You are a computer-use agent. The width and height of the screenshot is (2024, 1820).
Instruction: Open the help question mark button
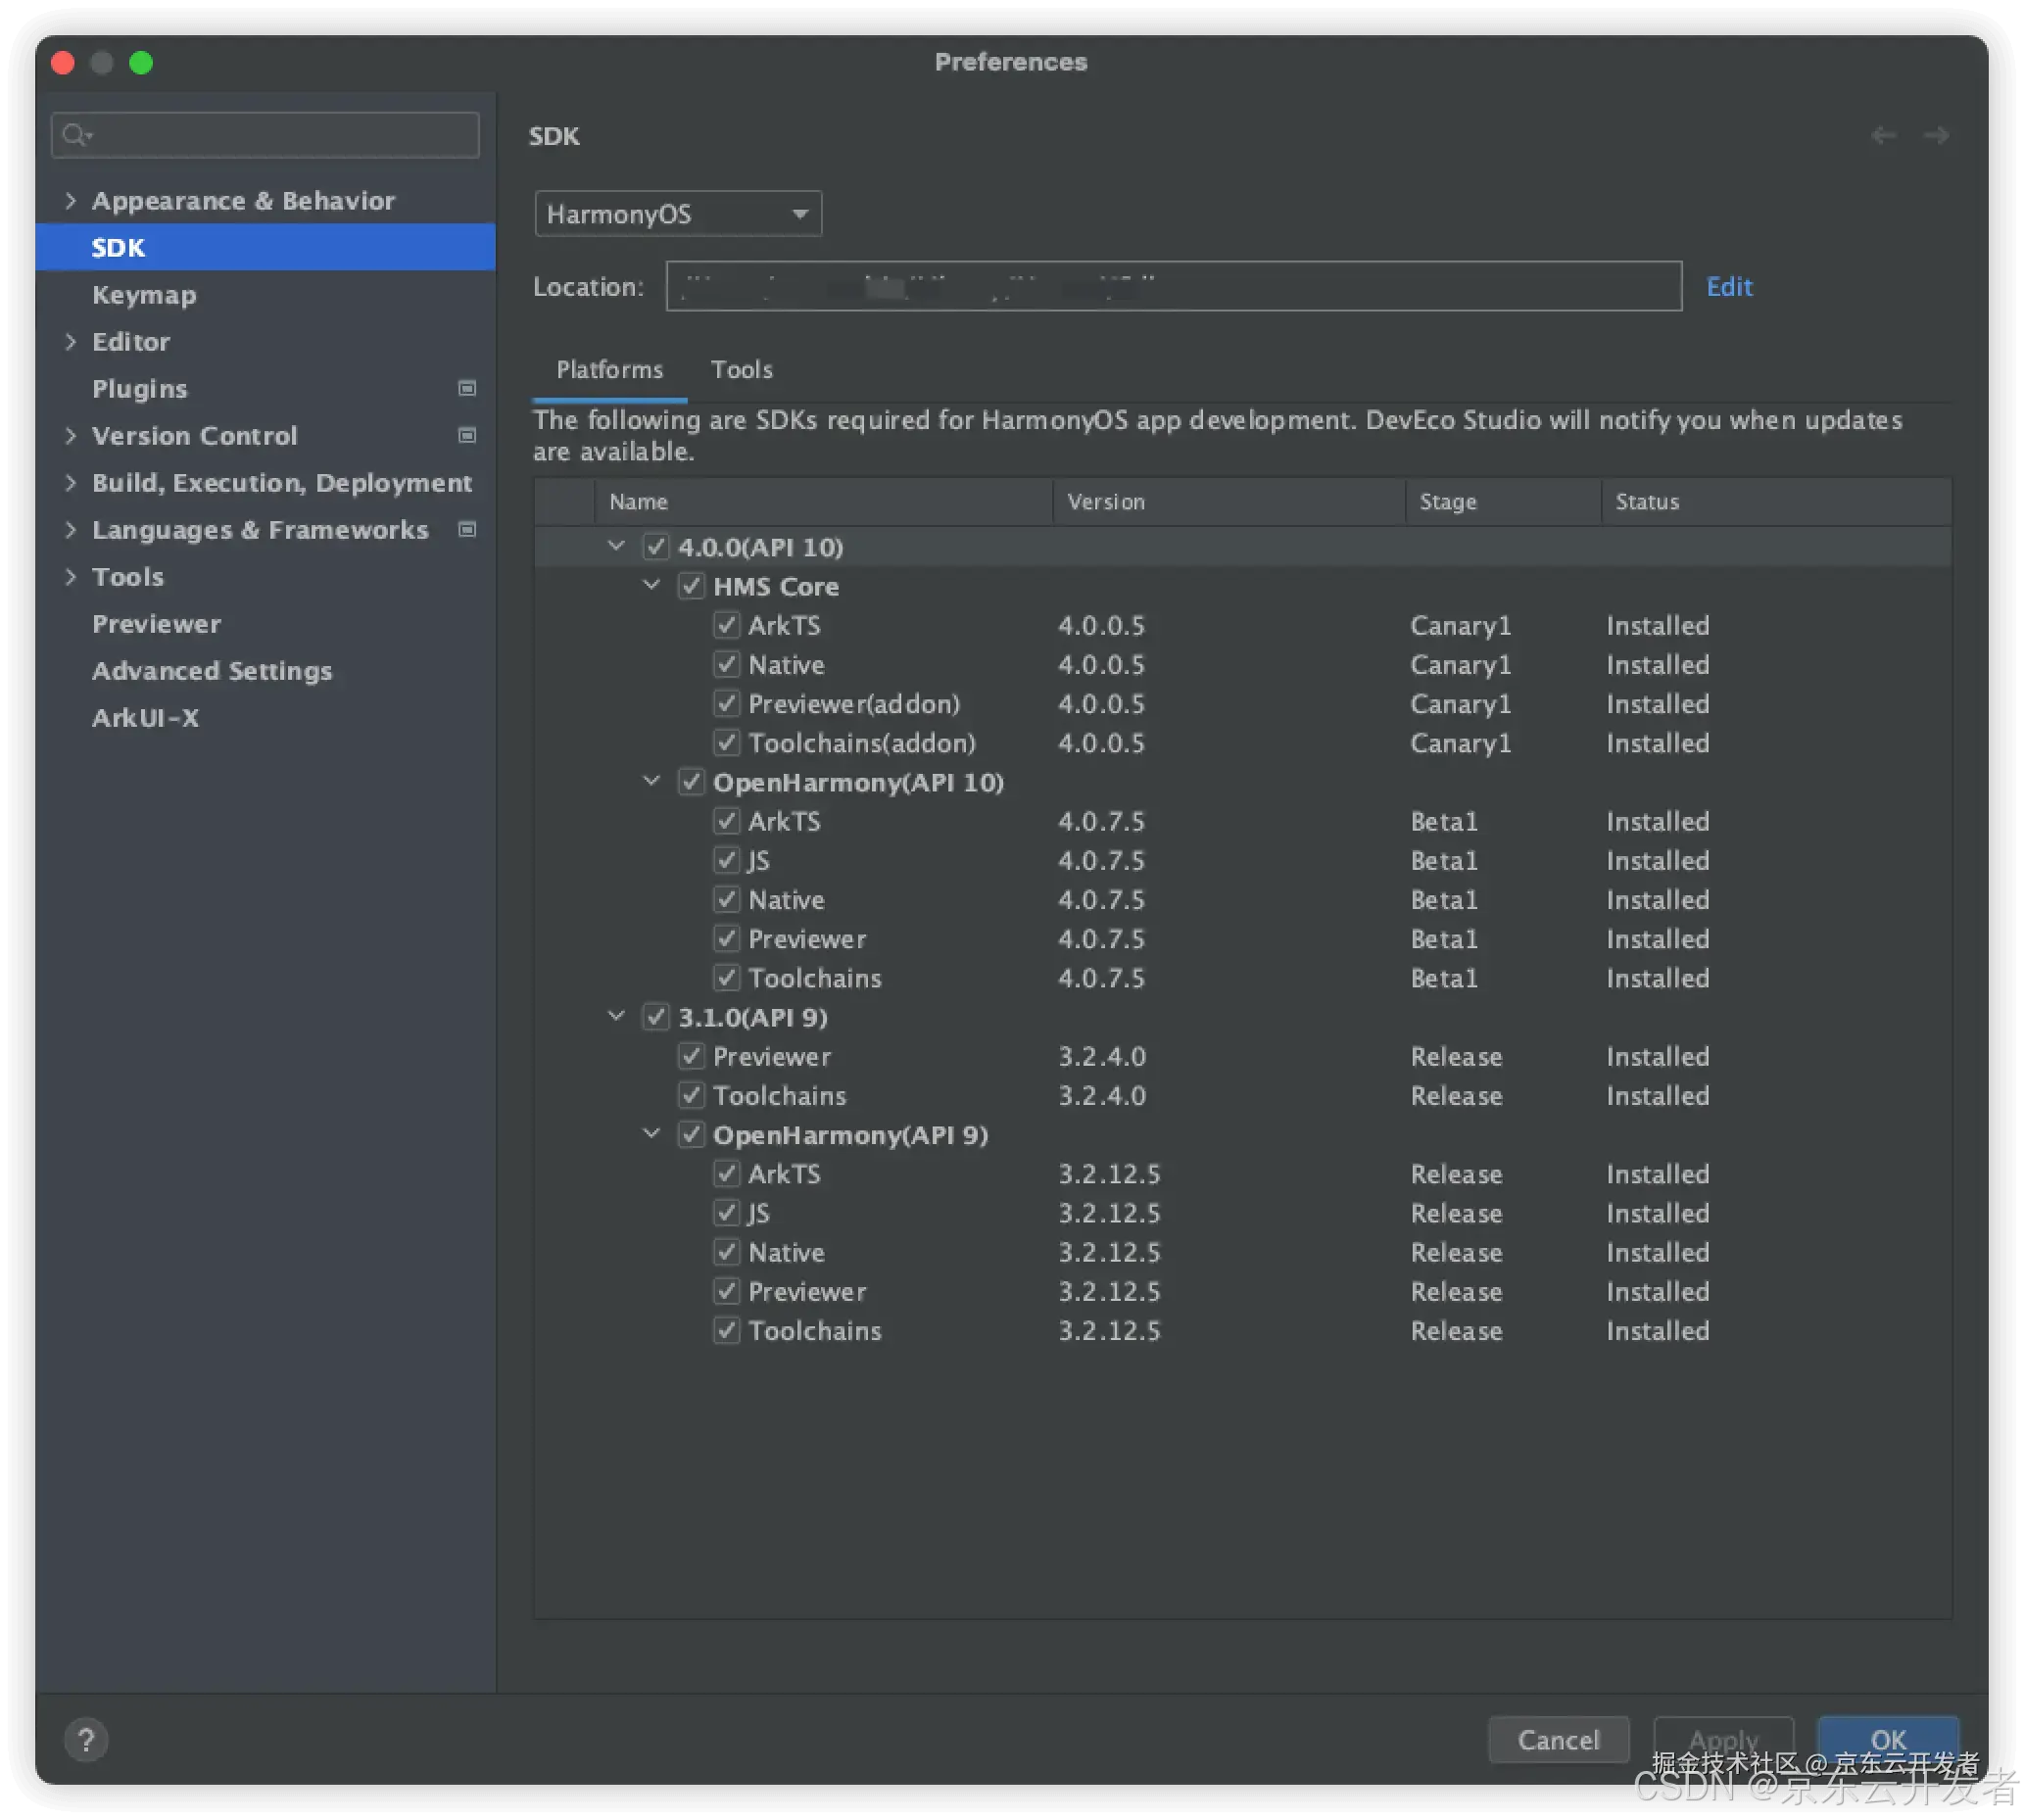(86, 1740)
